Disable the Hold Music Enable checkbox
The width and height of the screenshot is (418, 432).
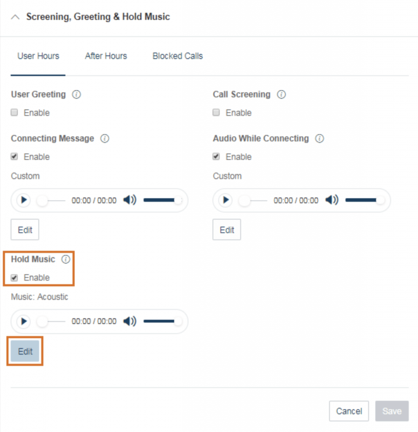point(15,278)
